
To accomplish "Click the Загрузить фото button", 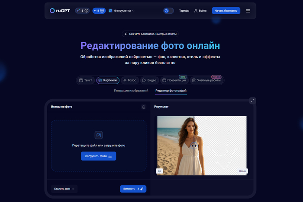I will pos(98,156).
